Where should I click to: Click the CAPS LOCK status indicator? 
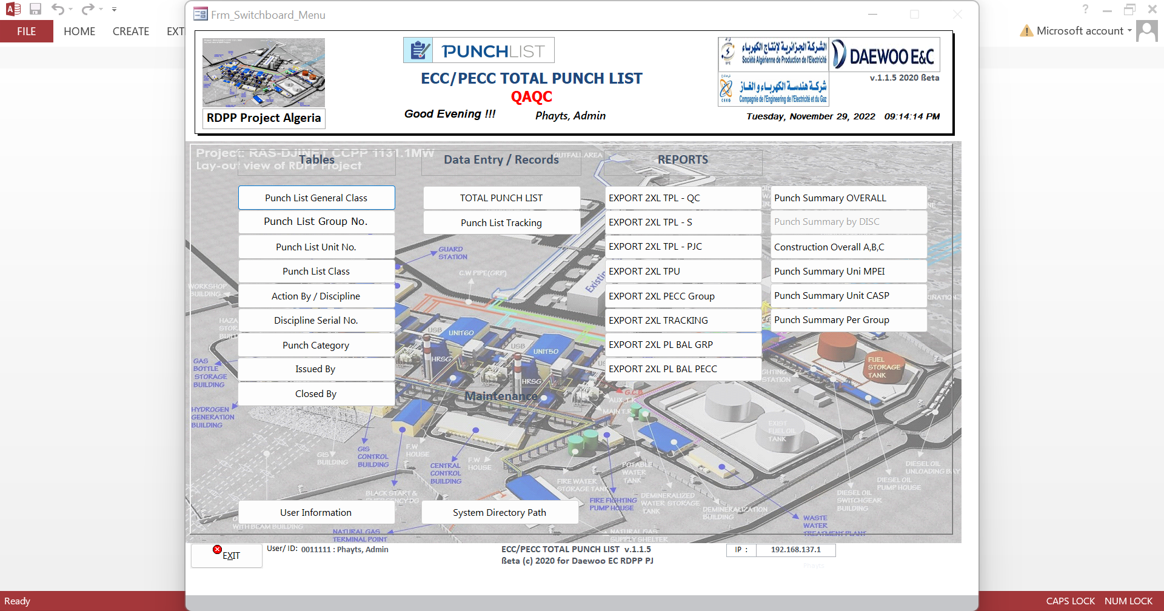pos(1071,601)
